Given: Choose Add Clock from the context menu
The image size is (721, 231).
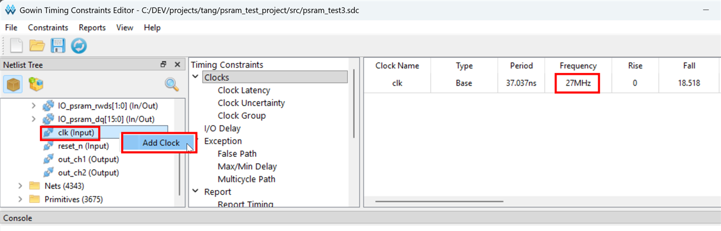Looking at the screenshot, I should (161, 143).
